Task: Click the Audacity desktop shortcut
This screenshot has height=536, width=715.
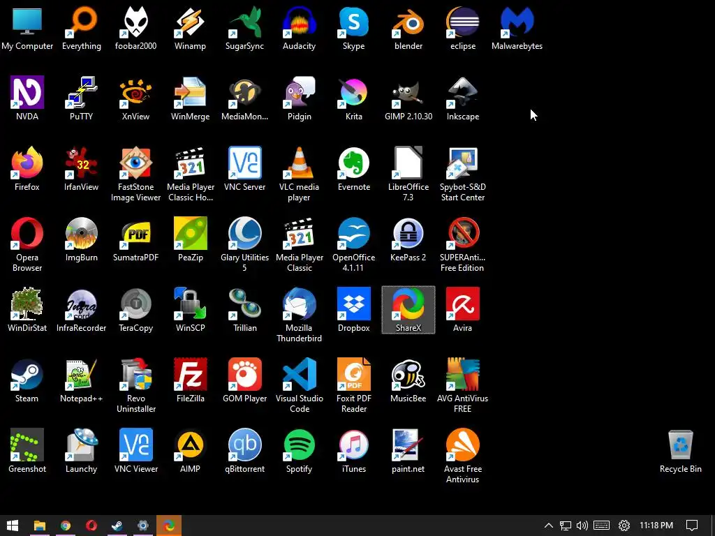Action: [299, 28]
